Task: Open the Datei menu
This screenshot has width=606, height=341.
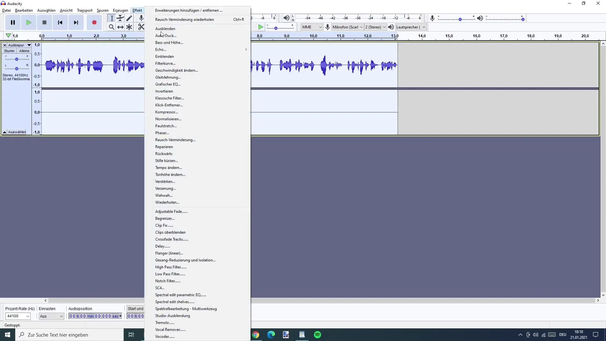Action: 6,10
